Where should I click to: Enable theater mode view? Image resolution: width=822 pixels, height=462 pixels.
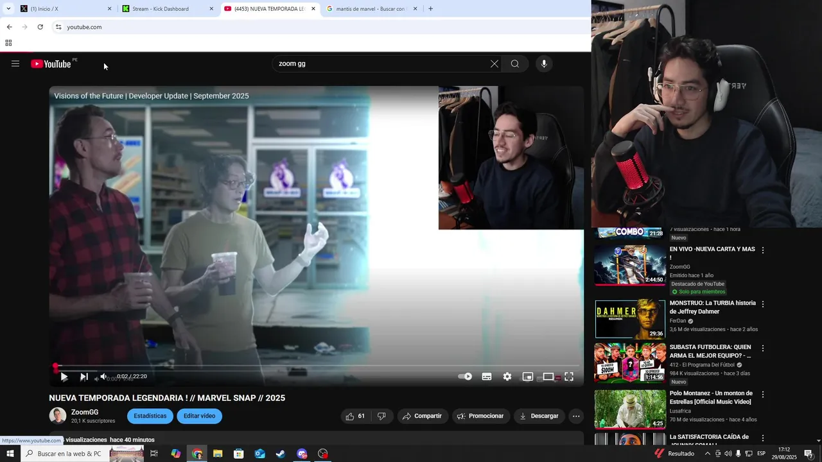tap(548, 377)
